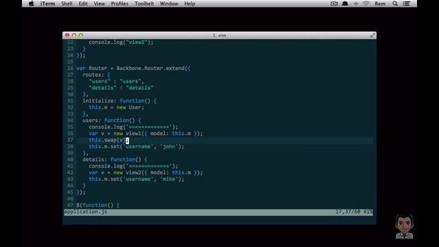Click '$(function() {' on line 47
The height and width of the screenshot is (247, 439).
coord(98,205)
